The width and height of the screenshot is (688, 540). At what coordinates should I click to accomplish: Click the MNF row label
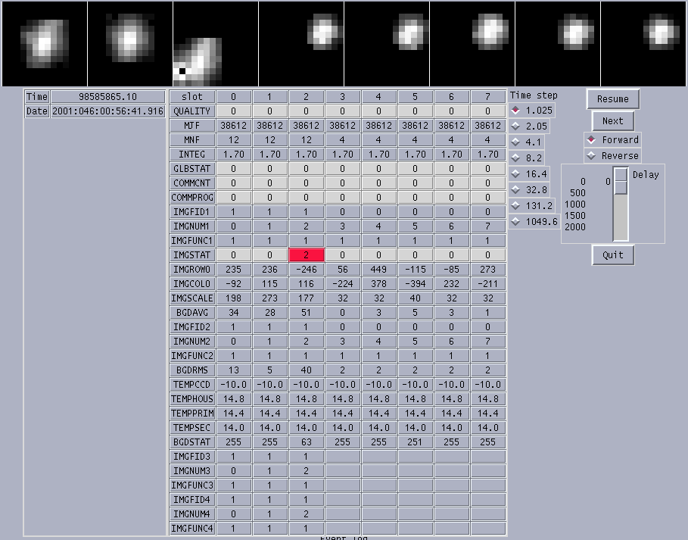(192, 140)
